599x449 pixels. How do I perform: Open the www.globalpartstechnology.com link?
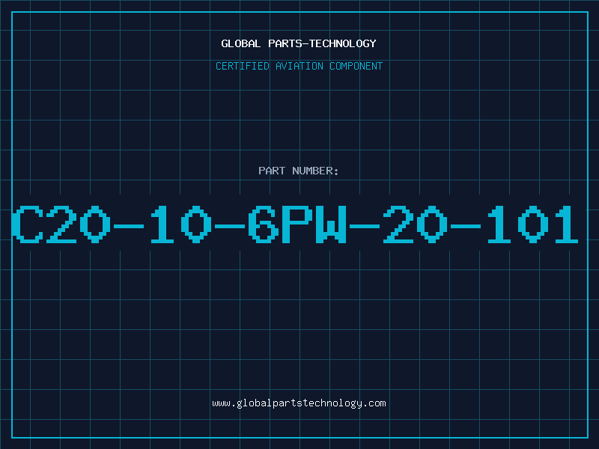299,403
